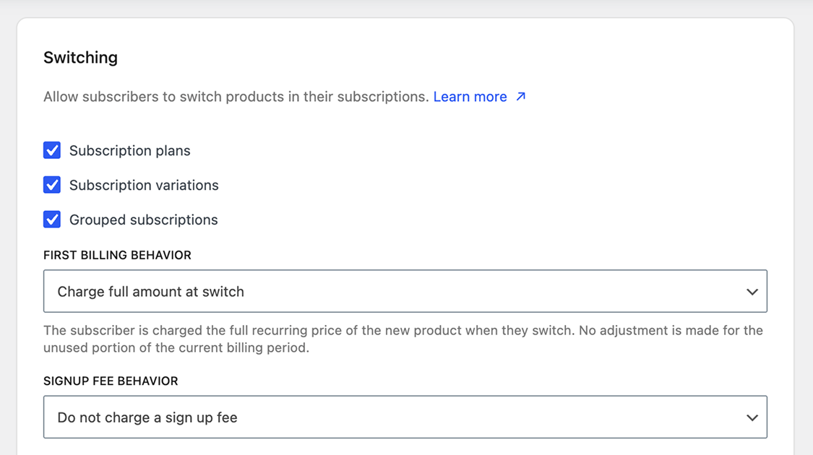Viewport: 813px width, 455px height.
Task: Click the Subscription variations label text
Action: [x=144, y=185]
